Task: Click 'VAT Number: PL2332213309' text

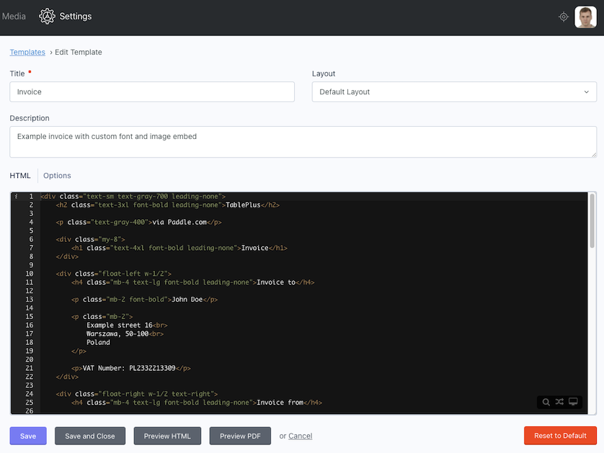Action: click(129, 368)
